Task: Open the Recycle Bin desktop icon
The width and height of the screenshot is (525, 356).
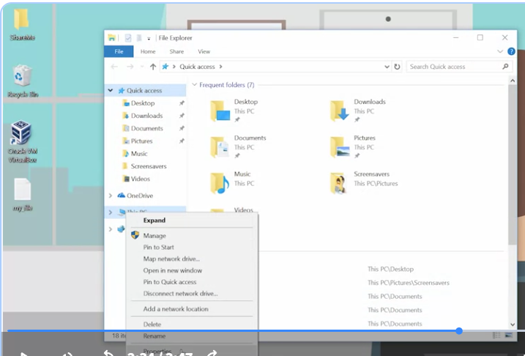Action: (x=23, y=81)
